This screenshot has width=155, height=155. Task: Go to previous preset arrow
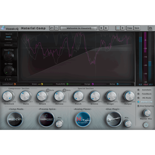pos(101,28)
